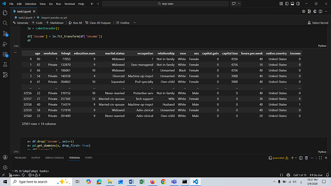
Task: Click the main+ git branch status
Action: coord(14,175)
